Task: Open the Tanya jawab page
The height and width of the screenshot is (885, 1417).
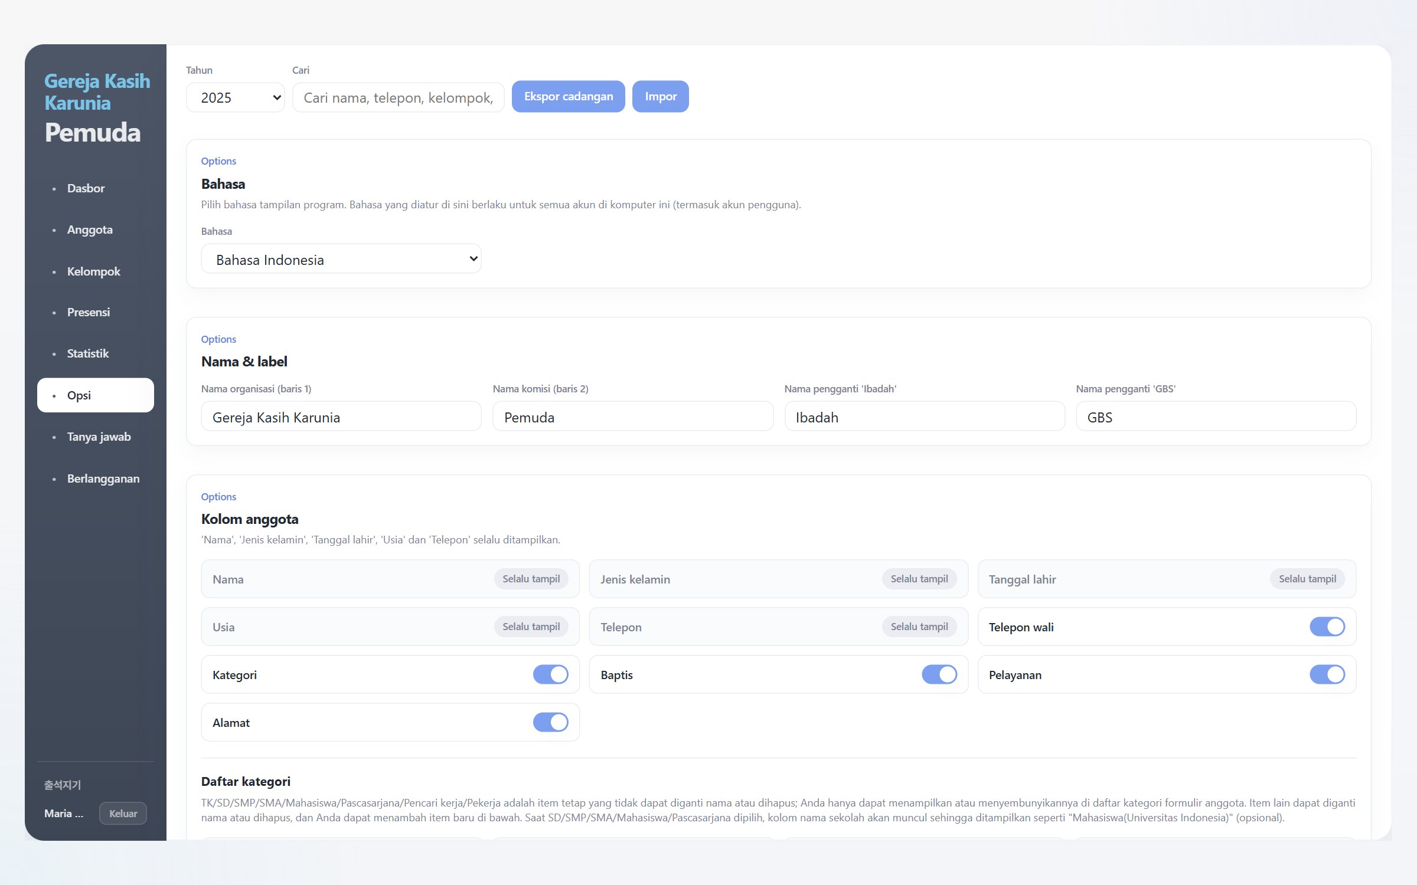Action: (96, 437)
